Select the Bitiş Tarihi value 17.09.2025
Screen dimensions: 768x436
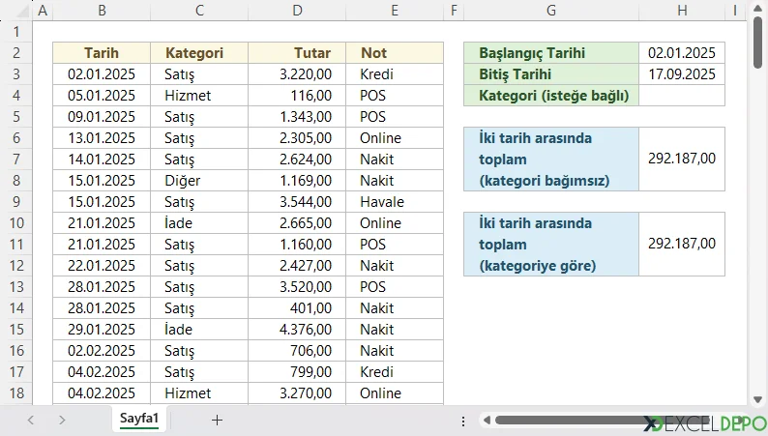[x=681, y=74]
